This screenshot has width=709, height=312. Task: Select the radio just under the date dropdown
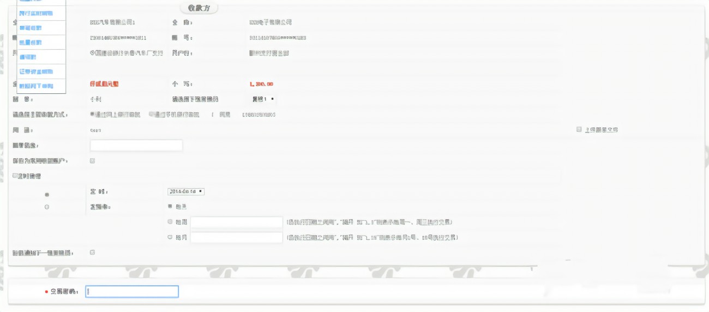pyautogui.click(x=171, y=207)
